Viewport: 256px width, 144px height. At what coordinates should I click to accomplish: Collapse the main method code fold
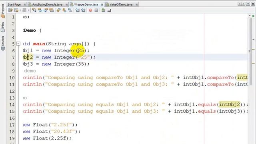(x=18, y=44)
